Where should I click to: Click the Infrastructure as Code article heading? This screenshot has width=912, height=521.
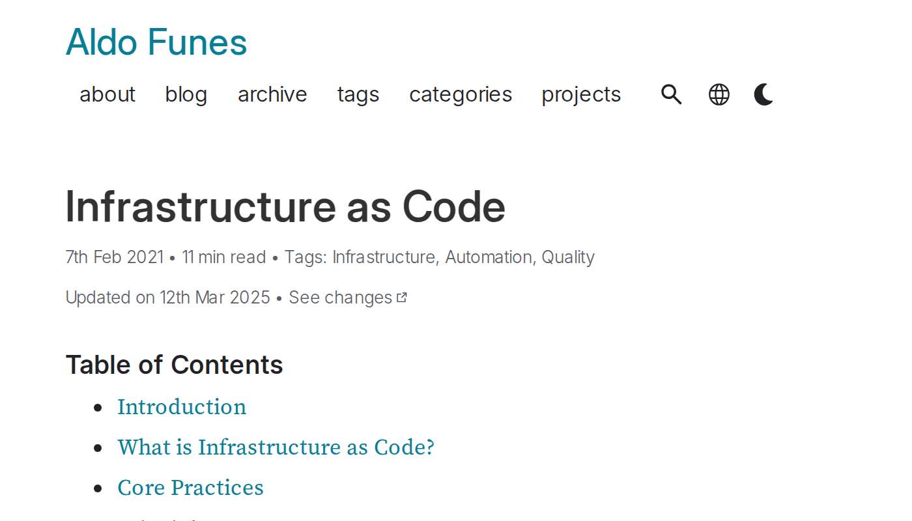285,207
